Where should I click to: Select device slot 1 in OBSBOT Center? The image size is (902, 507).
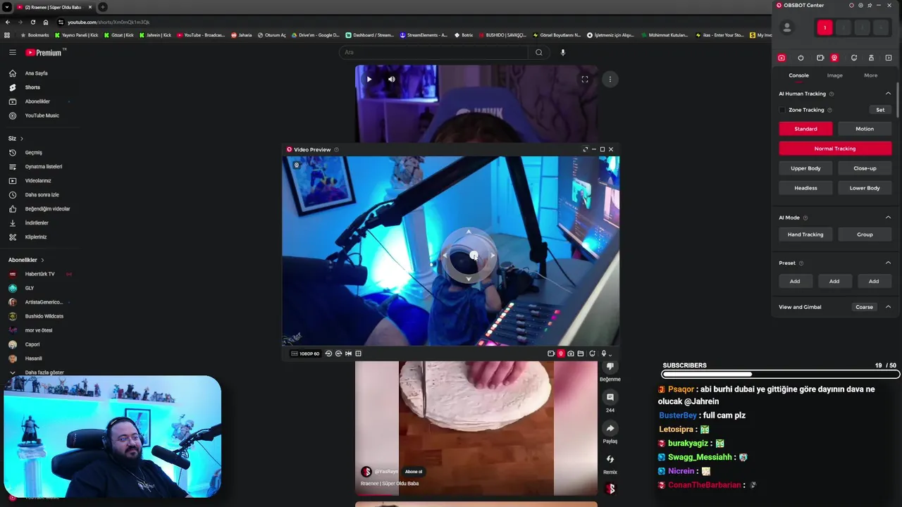pos(824,27)
